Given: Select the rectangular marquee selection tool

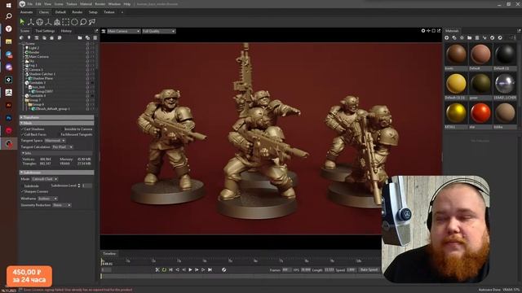Looking at the screenshot, I should (66, 22).
